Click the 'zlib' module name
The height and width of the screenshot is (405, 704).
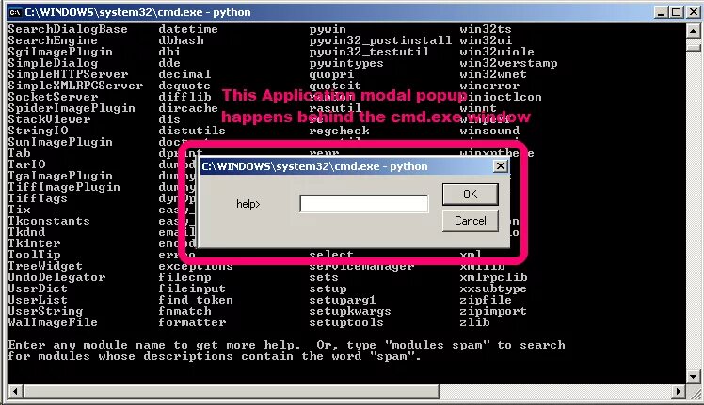474,322
